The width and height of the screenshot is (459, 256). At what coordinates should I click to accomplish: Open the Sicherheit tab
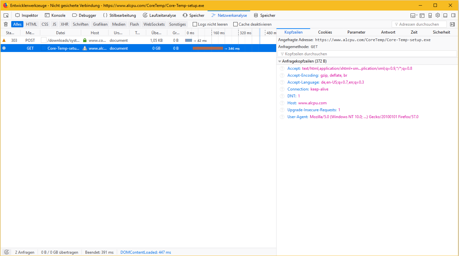pos(442,32)
